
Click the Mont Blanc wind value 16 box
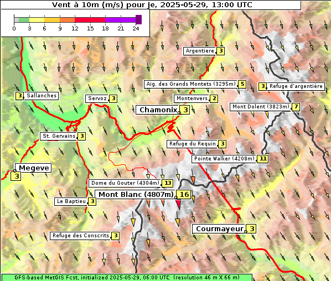point(184,195)
